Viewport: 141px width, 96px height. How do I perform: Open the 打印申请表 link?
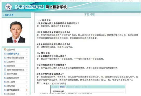point(12,74)
